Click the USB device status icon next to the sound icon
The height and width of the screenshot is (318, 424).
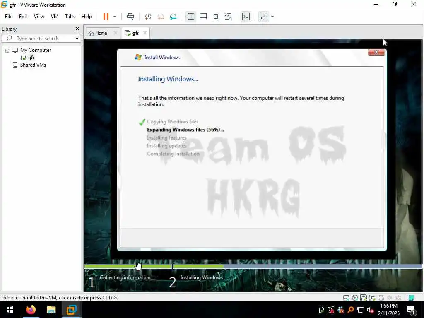point(398,298)
